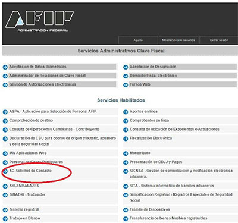The width and height of the screenshot is (238, 223).
Task: Open Simplificación Registral - Registros Especiales
Action: pos(181,197)
